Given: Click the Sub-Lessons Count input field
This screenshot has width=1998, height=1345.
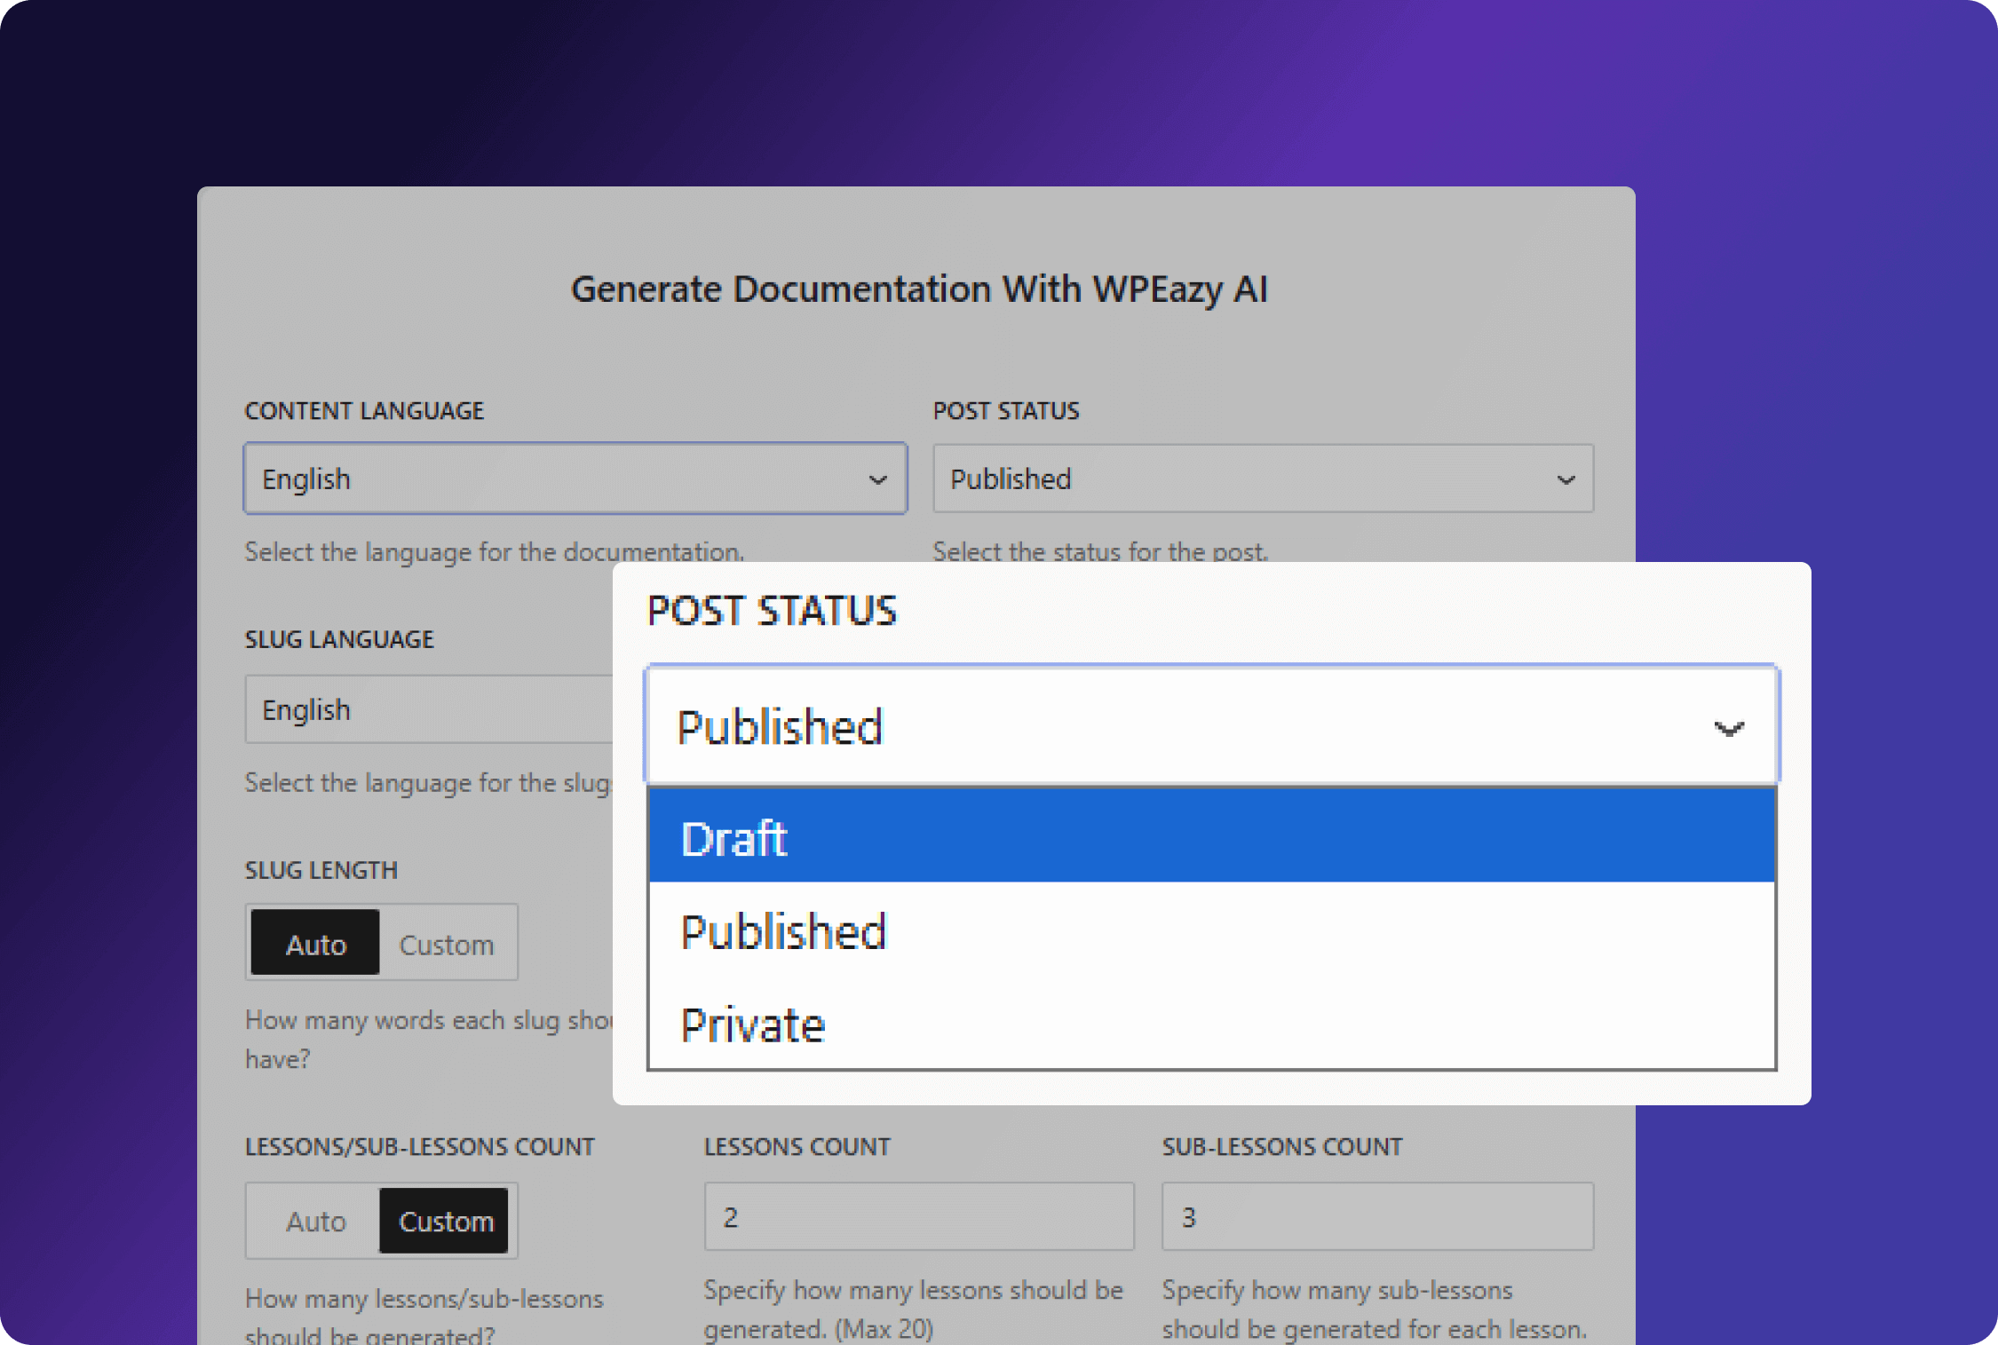Looking at the screenshot, I should click(1376, 1217).
